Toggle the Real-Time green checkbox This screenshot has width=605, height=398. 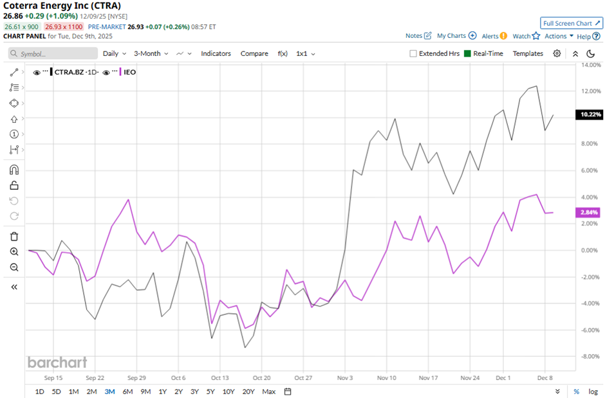tap(467, 53)
